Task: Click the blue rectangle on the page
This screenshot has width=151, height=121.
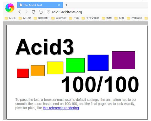Action: tap(98, 63)
